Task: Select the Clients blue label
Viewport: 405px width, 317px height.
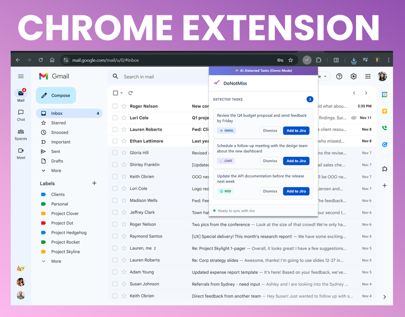Action: (x=58, y=194)
